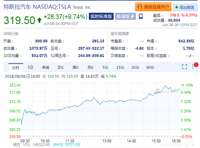Click the opening price 300.50
The width and height of the screenshot is (200, 148).
(x=41, y=41)
